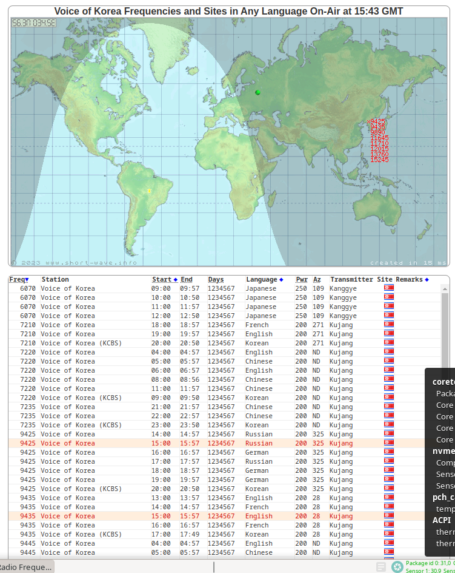Click the notes tray icon left of sensor icon
The width and height of the screenshot is (455, 573).
click(381, 567)
